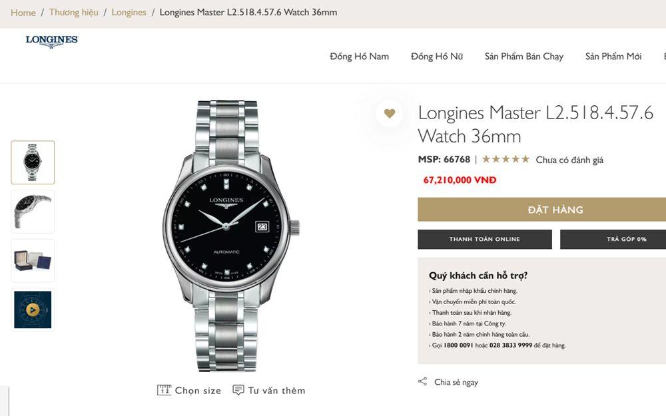
Task: Add watch to wishlist with heart icon
Action: tap(390, 114)
